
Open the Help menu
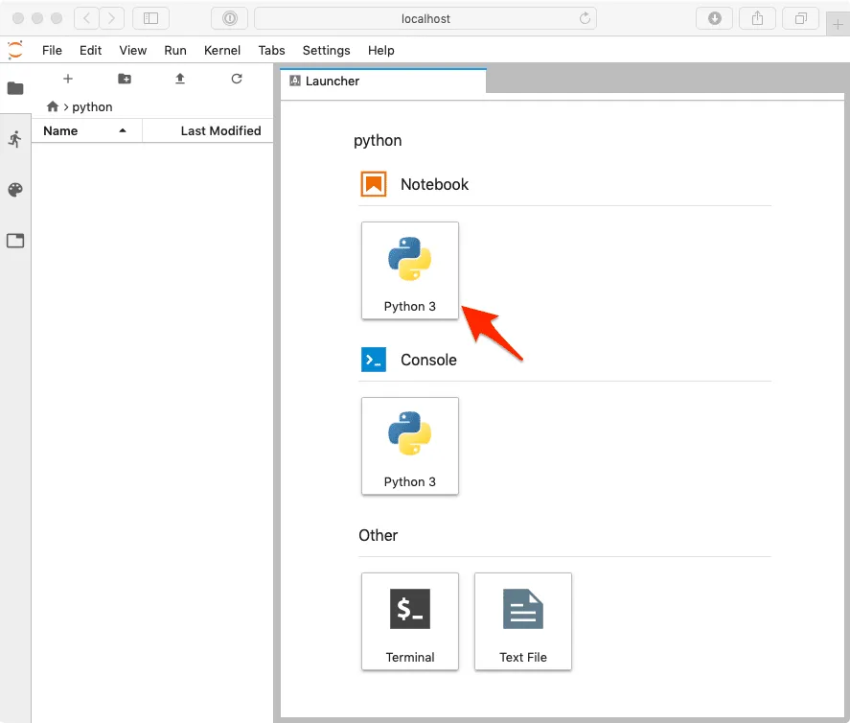pos(381,51)
